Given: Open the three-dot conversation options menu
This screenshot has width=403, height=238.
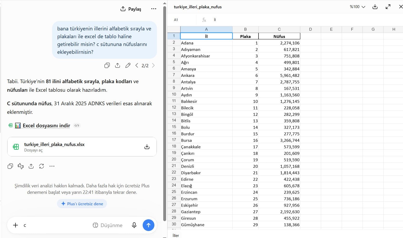Looking at the screenshot, I should (x=154, y=9).
